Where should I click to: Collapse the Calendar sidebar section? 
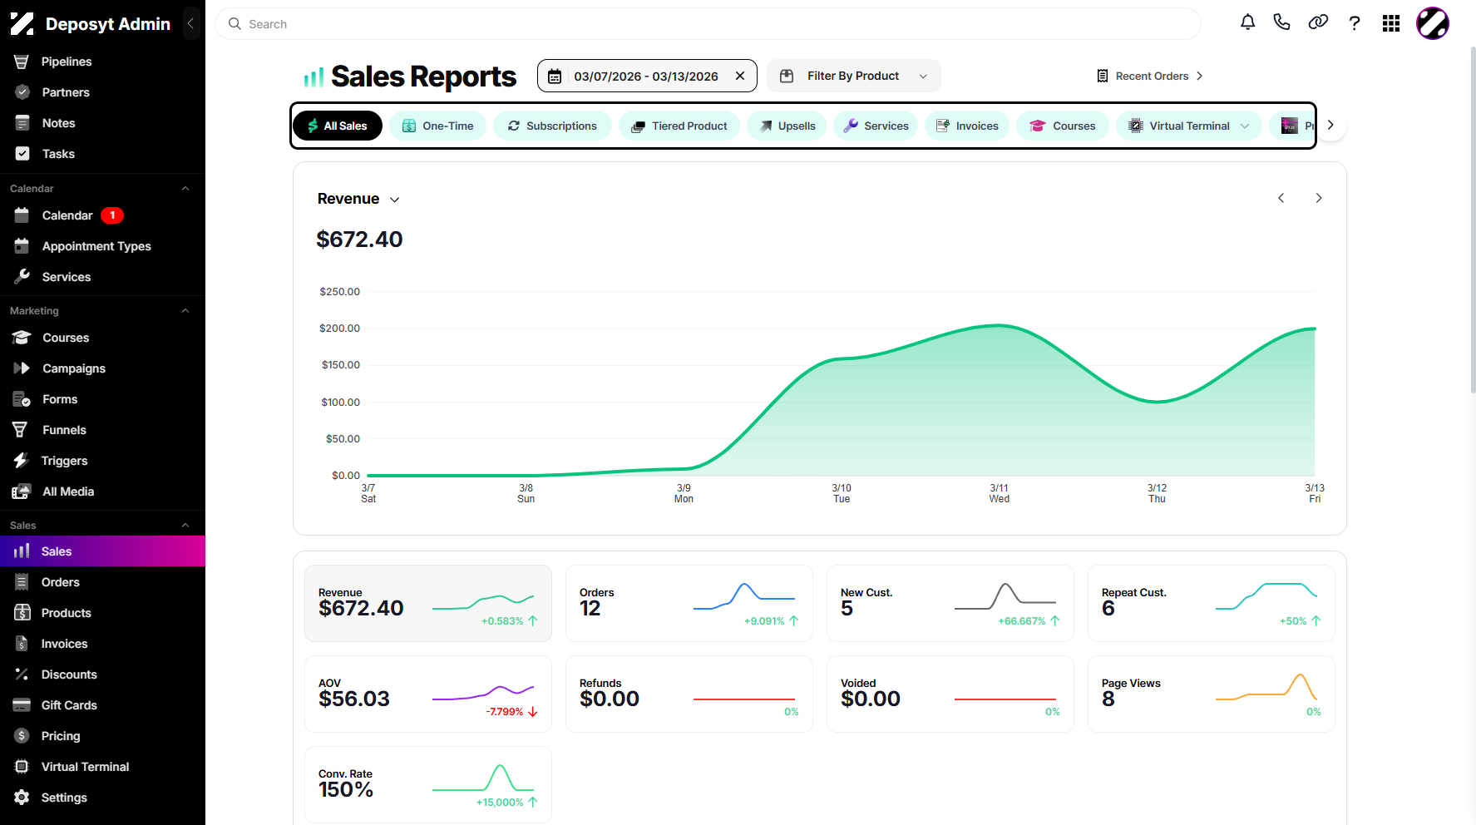pyautogui.click(x=185, y=189)
